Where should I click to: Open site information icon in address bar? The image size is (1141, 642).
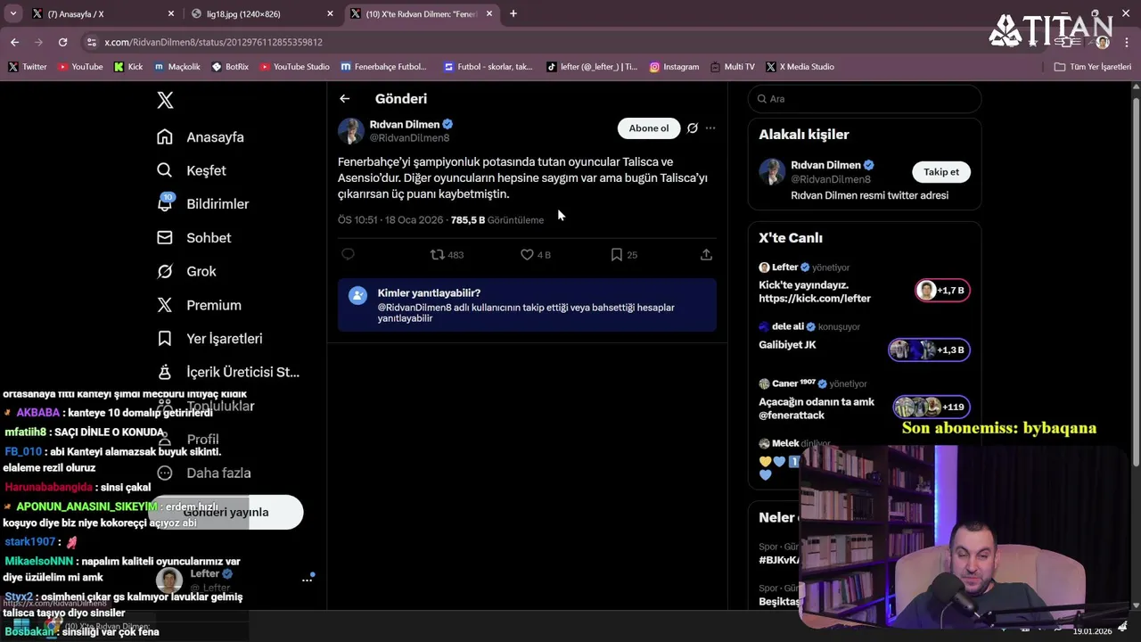pyautogui.click(x=91, y=42)
